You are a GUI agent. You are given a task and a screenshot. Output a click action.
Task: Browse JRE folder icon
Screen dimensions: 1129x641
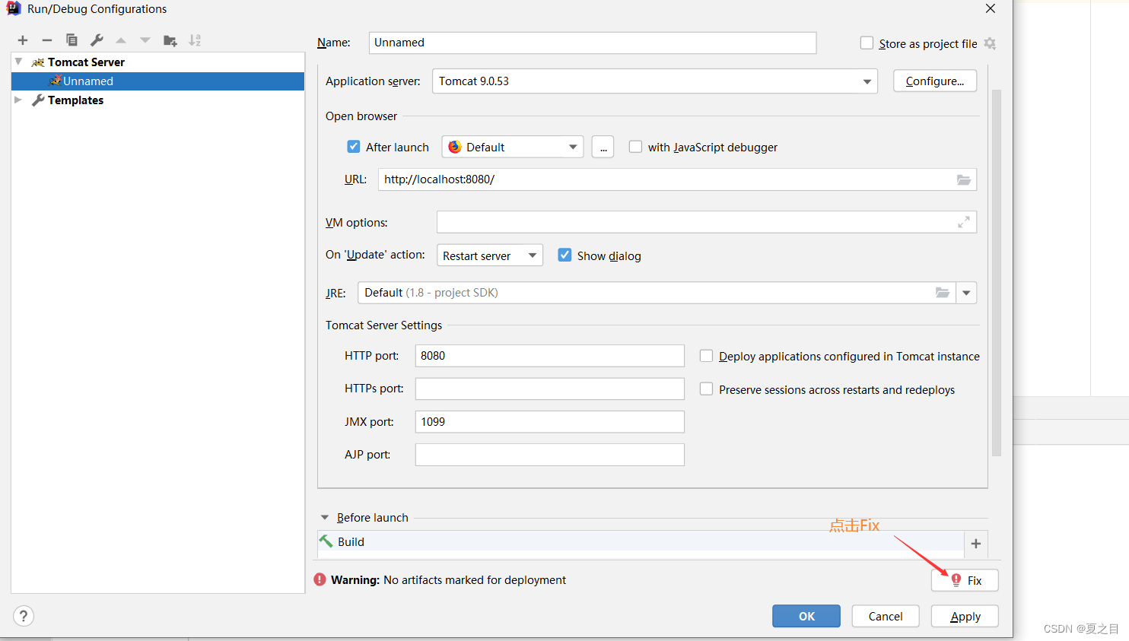pyautogui.click(x=943, y=293)
